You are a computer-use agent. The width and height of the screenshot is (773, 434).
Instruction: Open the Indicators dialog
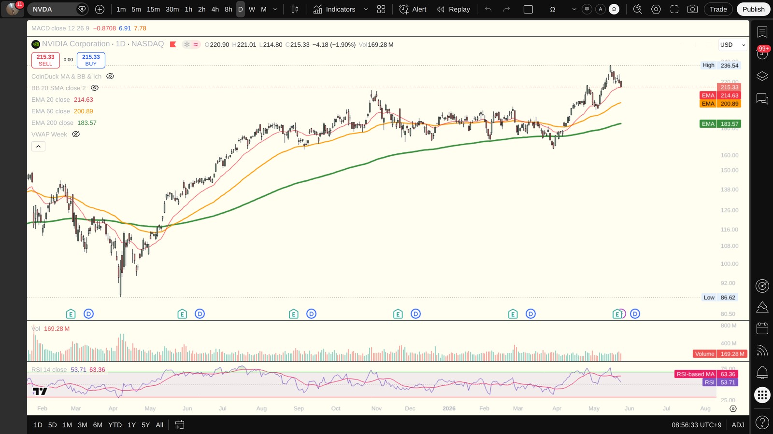[x=334, y=9]
